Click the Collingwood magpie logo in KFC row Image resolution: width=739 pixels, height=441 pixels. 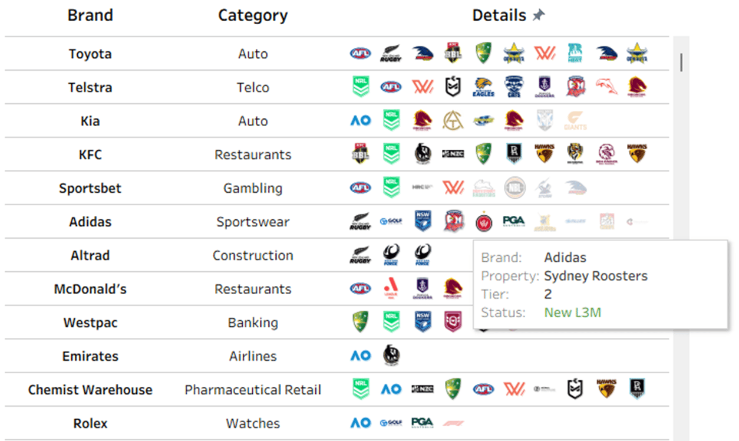point(422,154)
